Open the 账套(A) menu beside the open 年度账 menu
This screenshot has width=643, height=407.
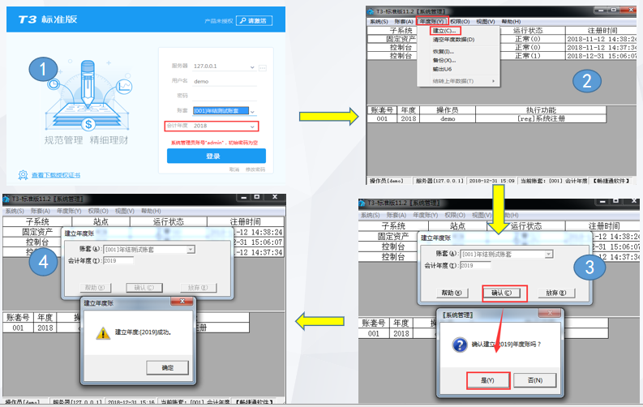point(404,21)
